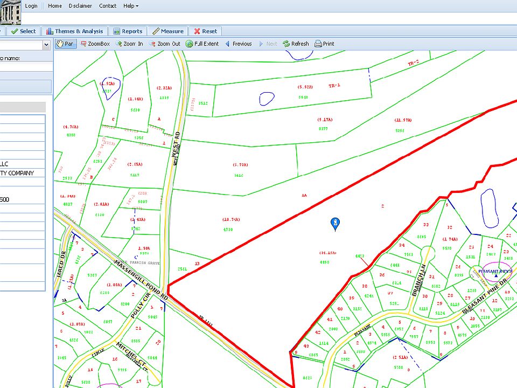
Task: Open the Measure tab
Action: click(x=168, y=31)
